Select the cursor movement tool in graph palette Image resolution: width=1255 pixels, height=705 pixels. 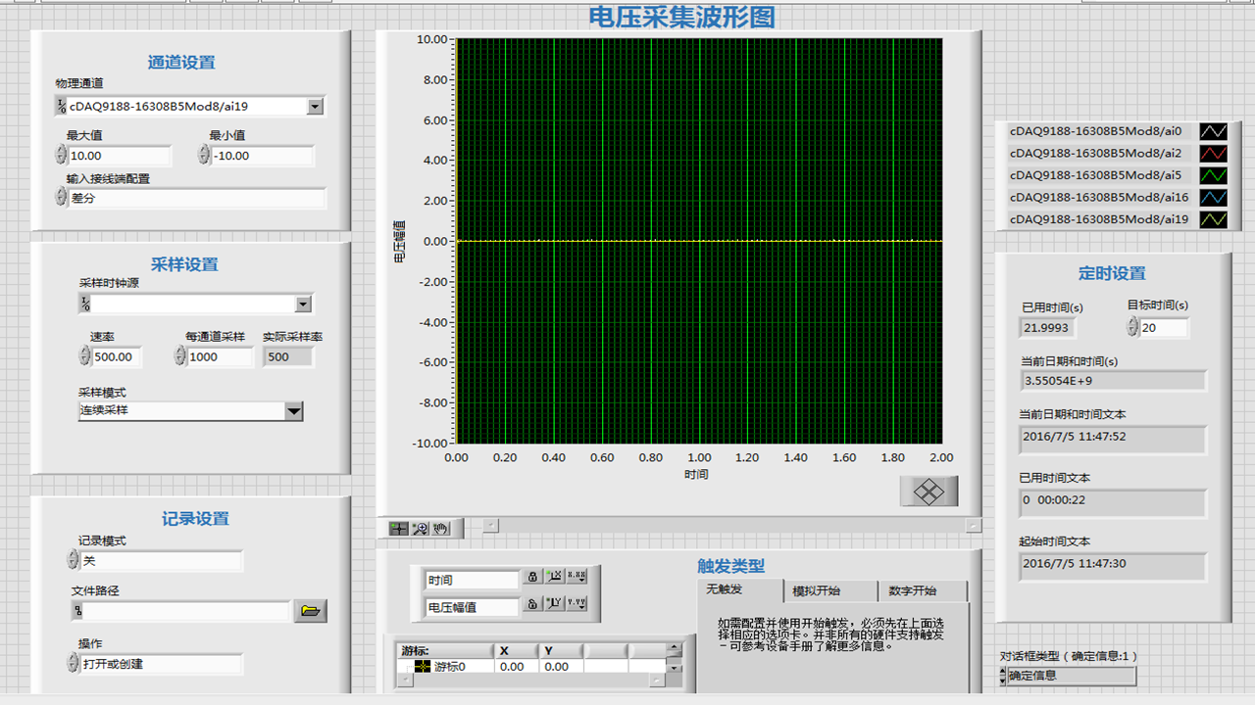(x=398, y=529)
